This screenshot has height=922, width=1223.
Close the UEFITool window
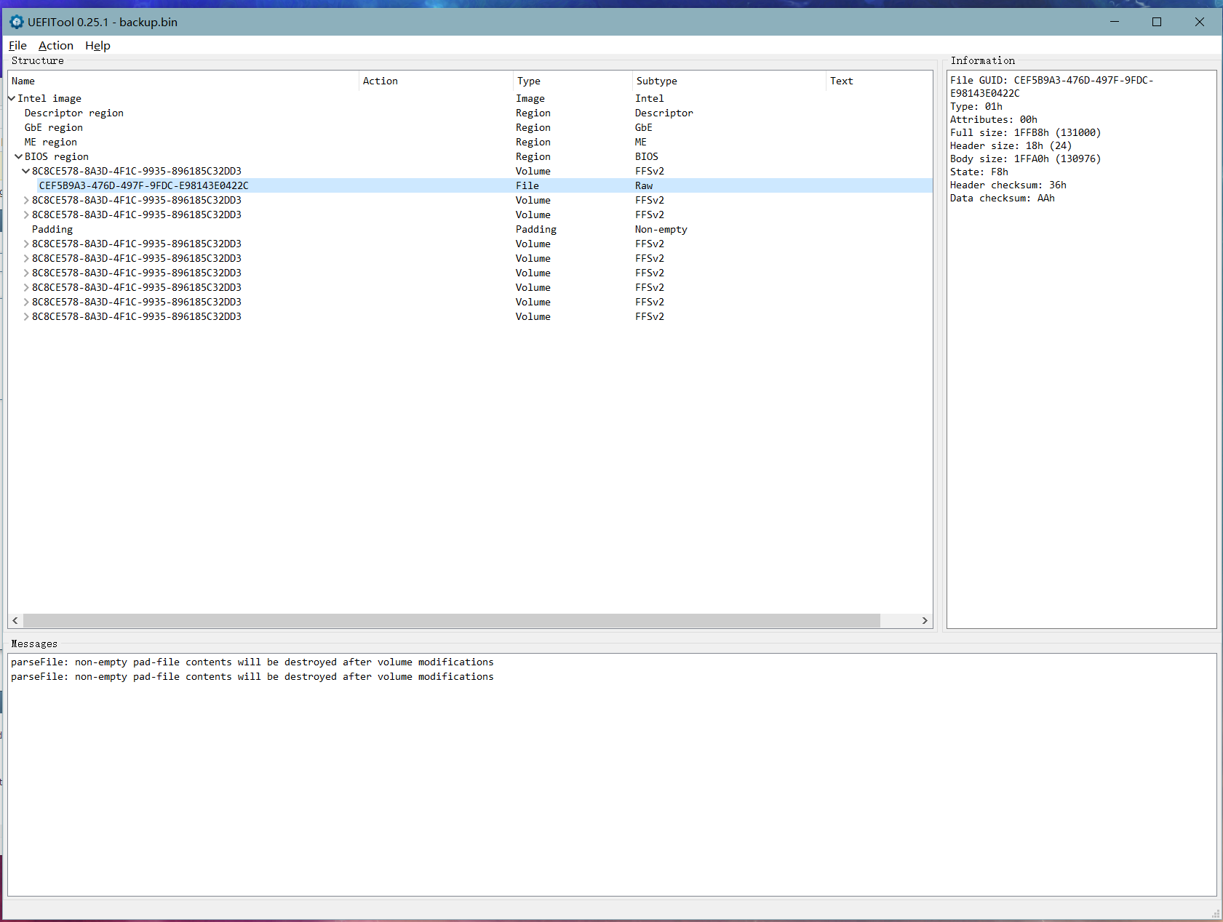click(1200, 22)
